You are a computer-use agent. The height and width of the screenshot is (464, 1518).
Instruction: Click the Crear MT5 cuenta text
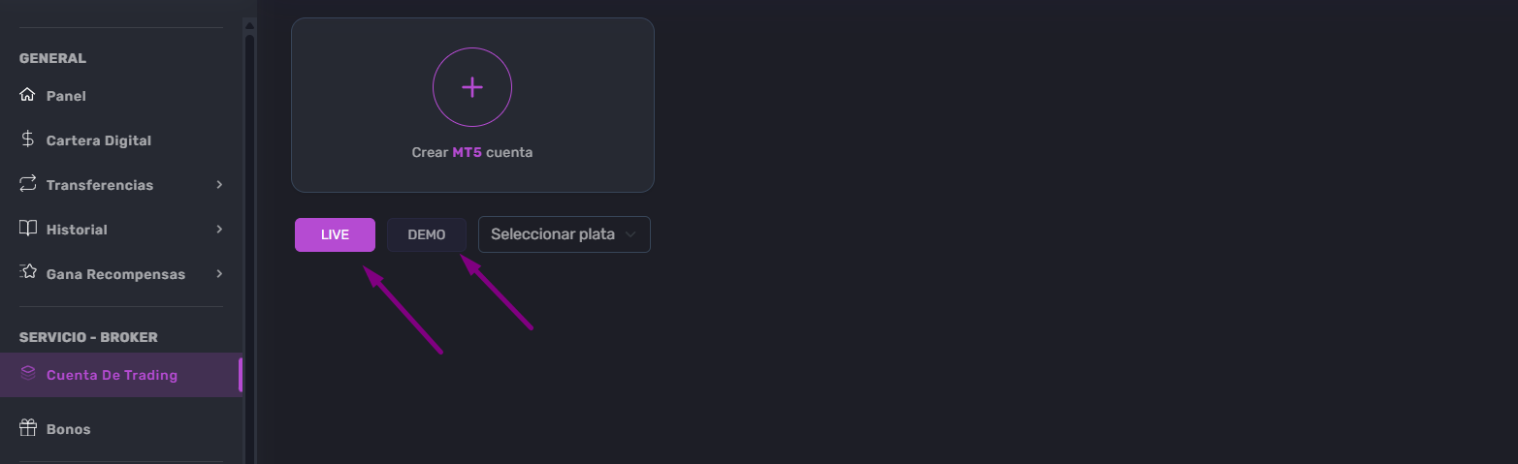(x=472, y=152)
